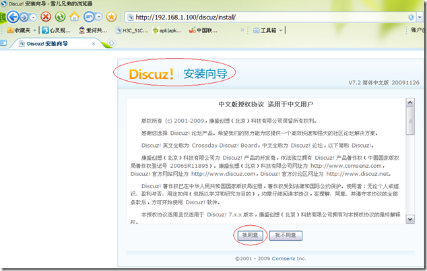
Task: Click the version text V7.2 简体中文版 20091126
Action: [384, 83]
